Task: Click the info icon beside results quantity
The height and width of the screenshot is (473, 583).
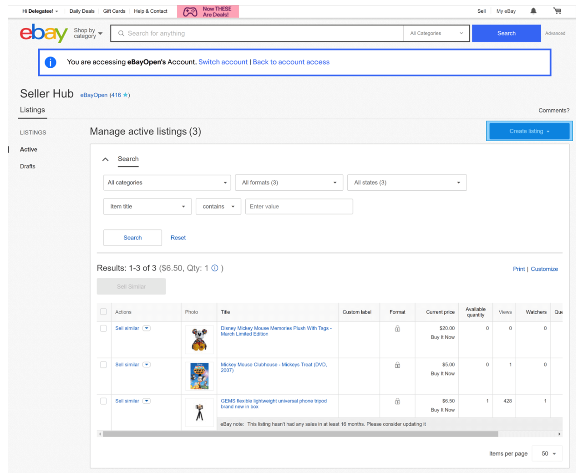Action: tap(215, 268)
